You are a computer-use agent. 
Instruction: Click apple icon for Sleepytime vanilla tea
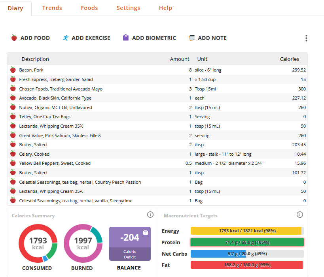pyautogui.click(x=13, y=201)
